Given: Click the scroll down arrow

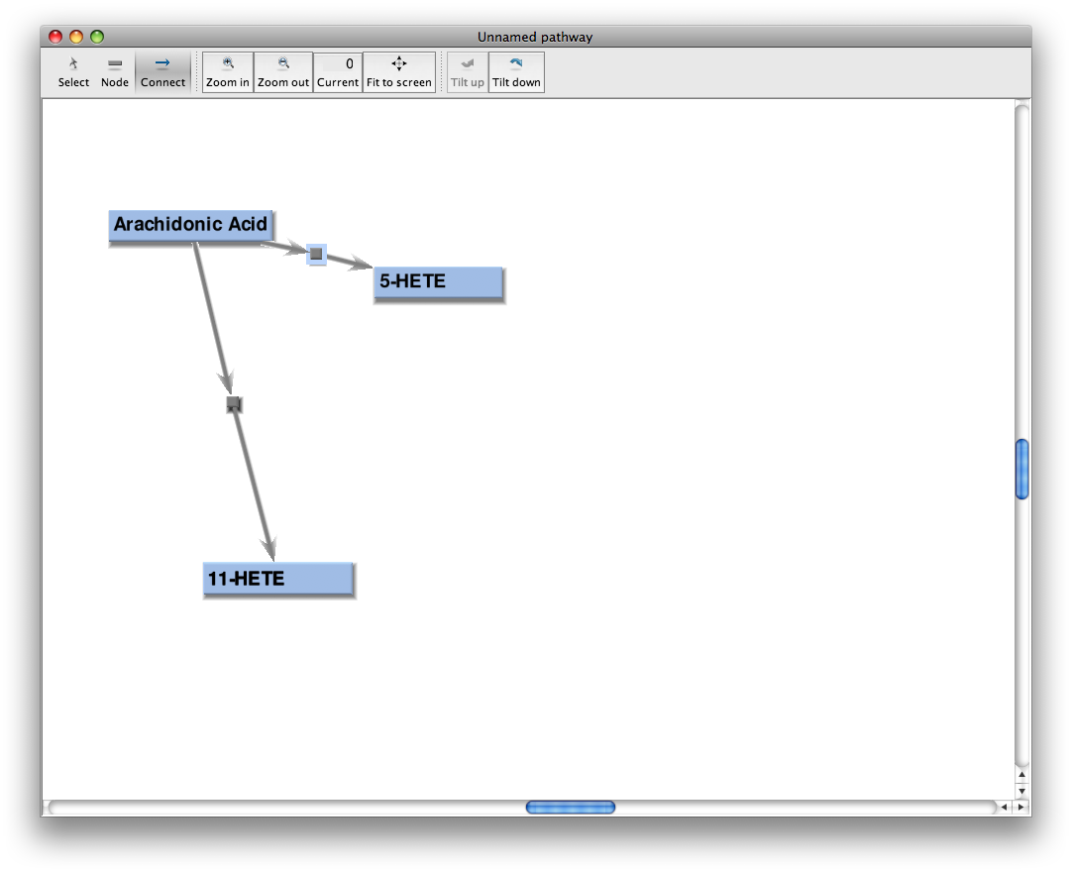Looking at the screenshot, I should pyautogui.click(x=1022, y=791).
